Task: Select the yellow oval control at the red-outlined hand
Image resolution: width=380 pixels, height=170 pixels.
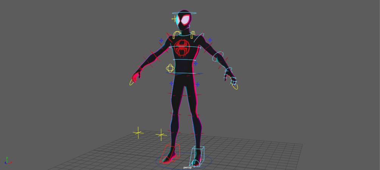Action: pyautogui.click(x=132, y=82)
